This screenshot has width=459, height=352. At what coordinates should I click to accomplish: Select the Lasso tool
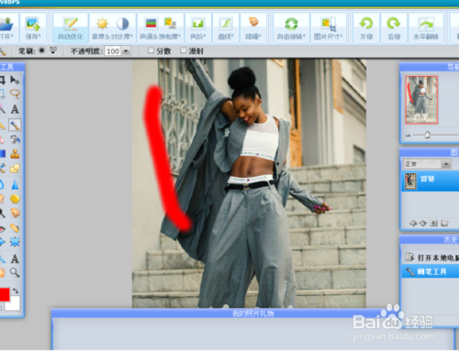(15, 93)
